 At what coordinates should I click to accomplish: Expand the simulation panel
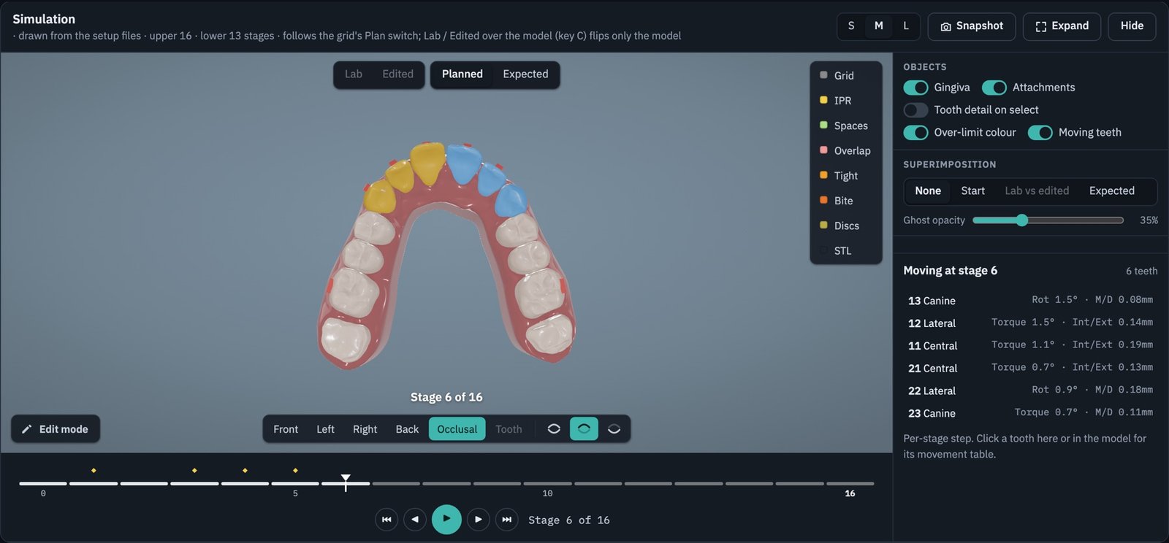pos(1062,26)
